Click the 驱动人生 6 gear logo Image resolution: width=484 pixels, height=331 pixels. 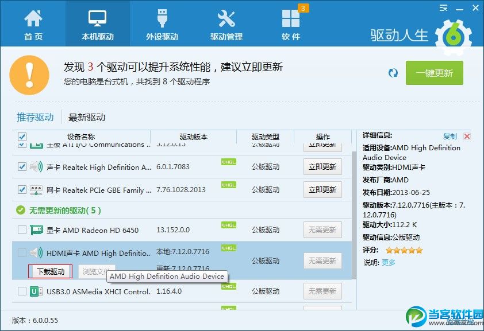click(x=454, y=37)
